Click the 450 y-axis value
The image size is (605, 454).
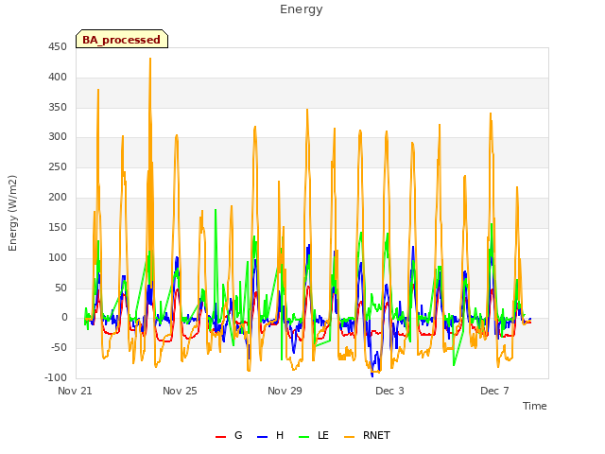[58, 47]
